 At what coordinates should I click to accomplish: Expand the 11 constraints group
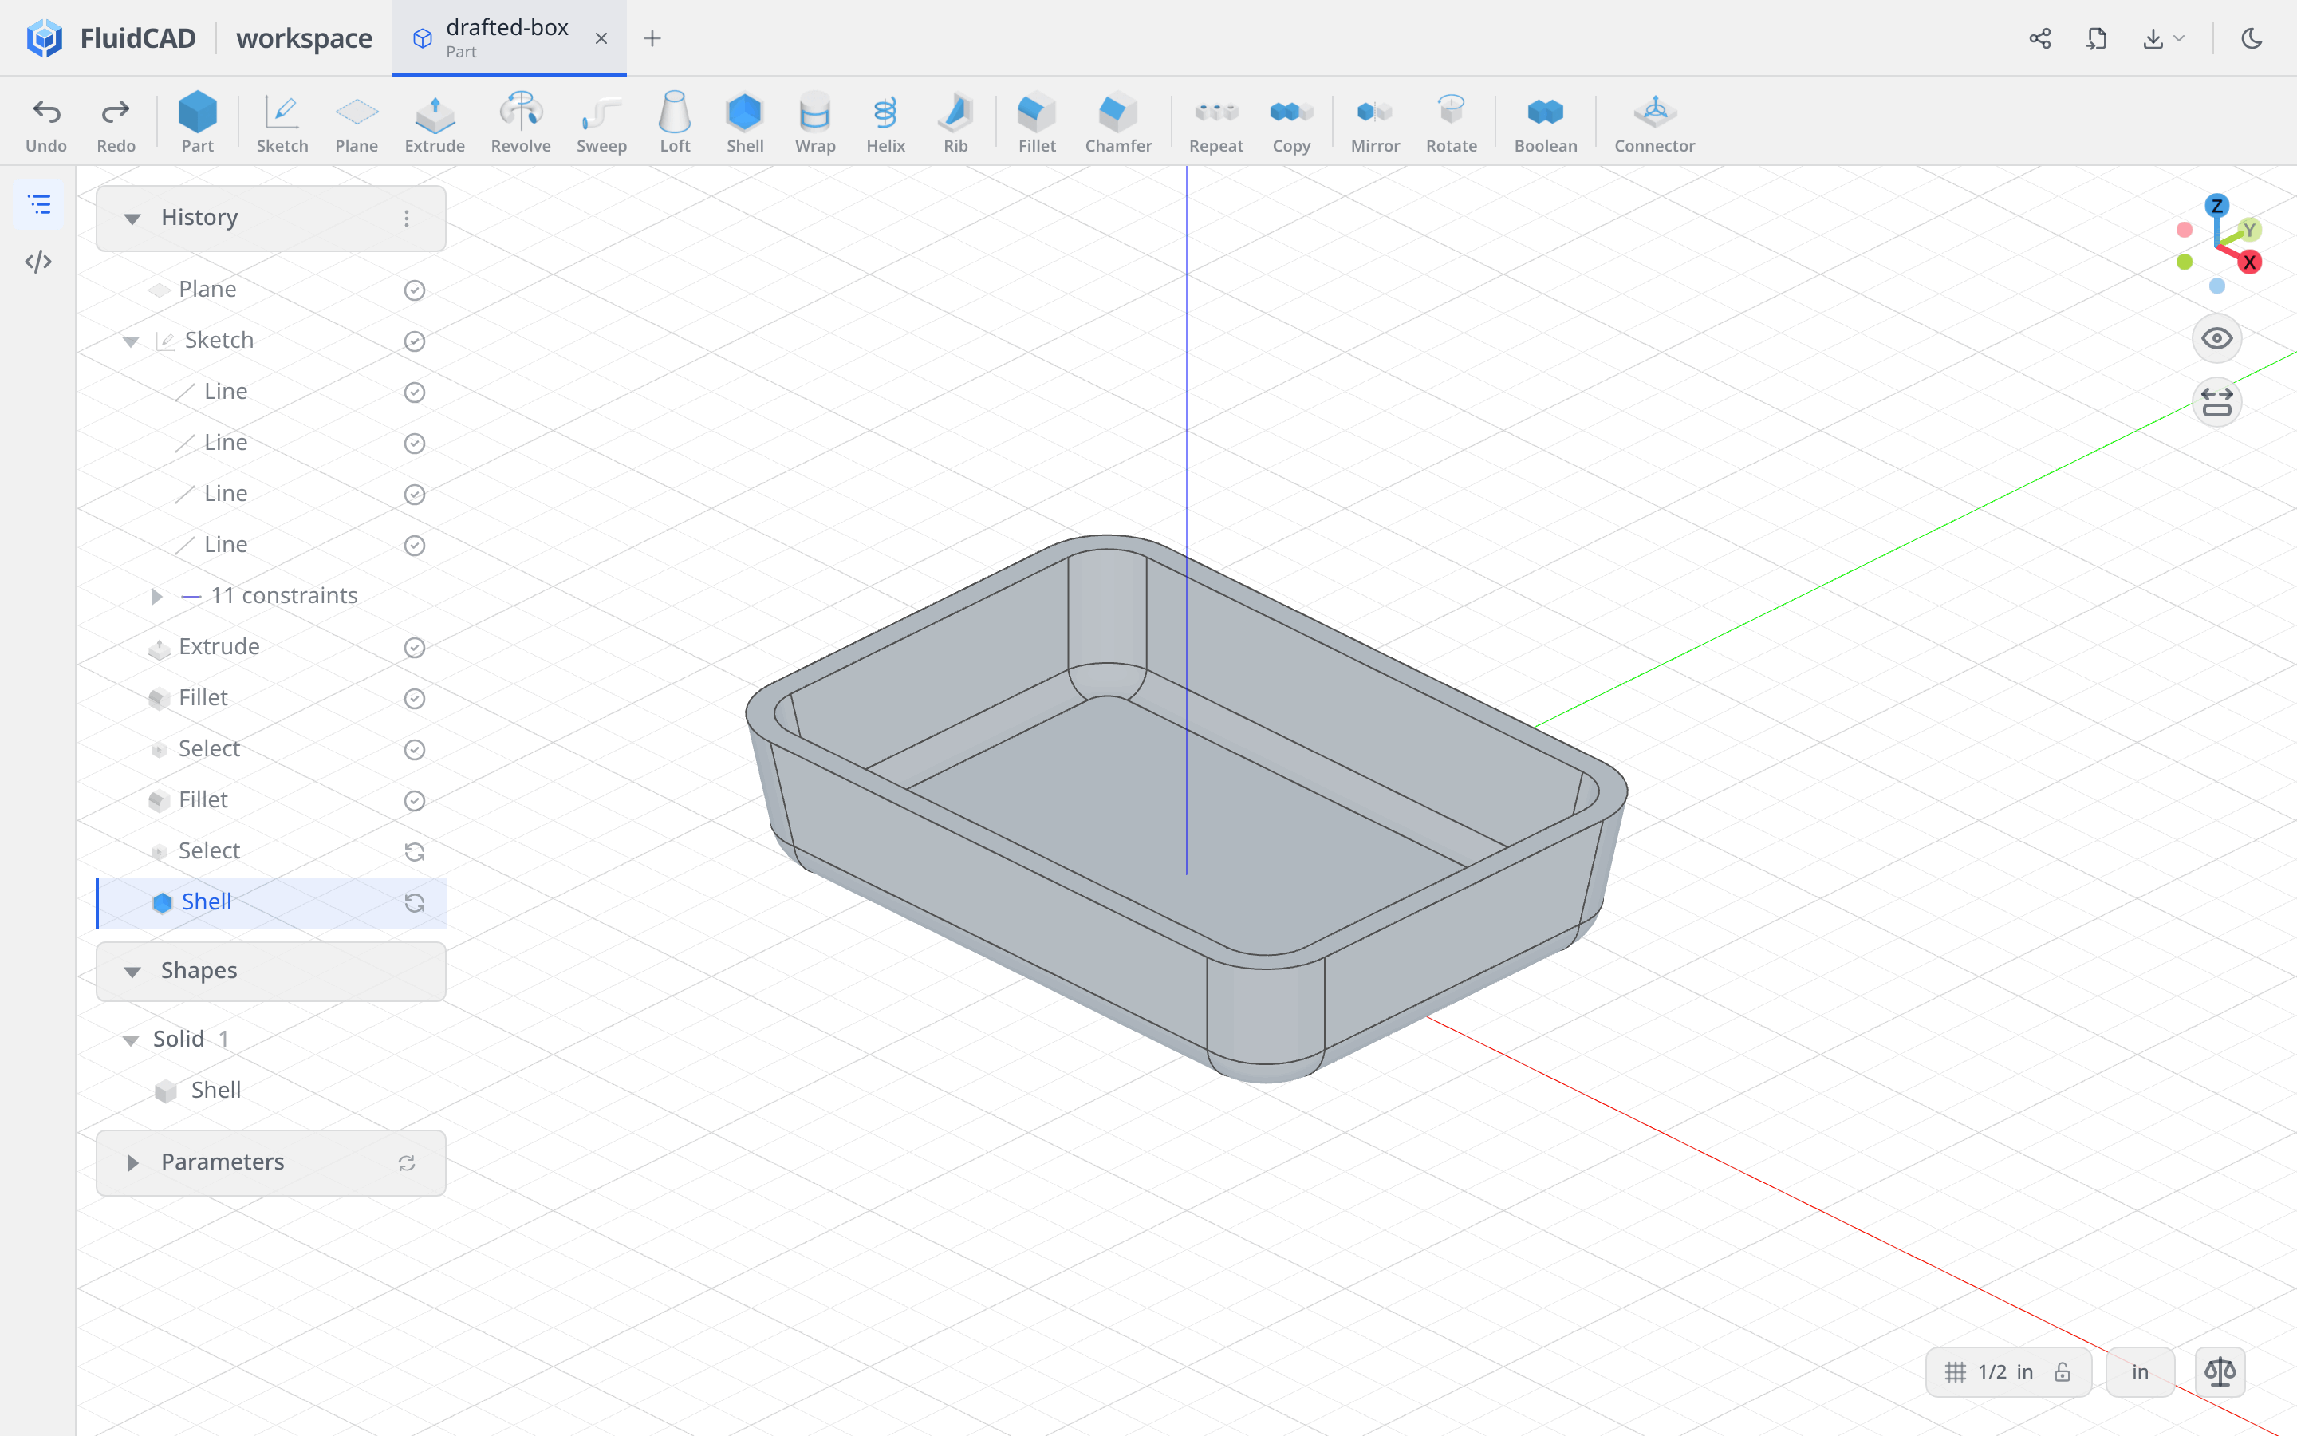coord(156,597)
